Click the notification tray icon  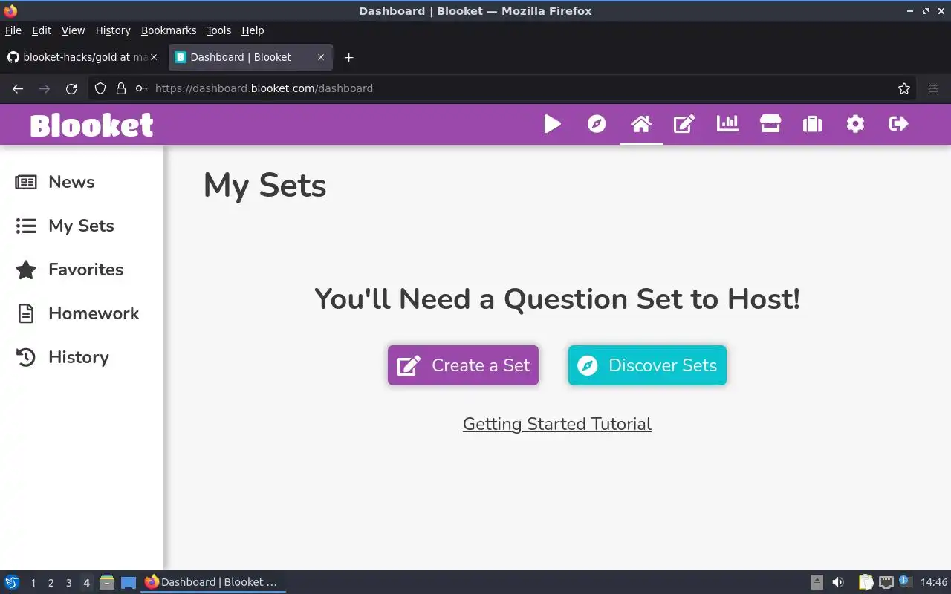click(905, 581)
